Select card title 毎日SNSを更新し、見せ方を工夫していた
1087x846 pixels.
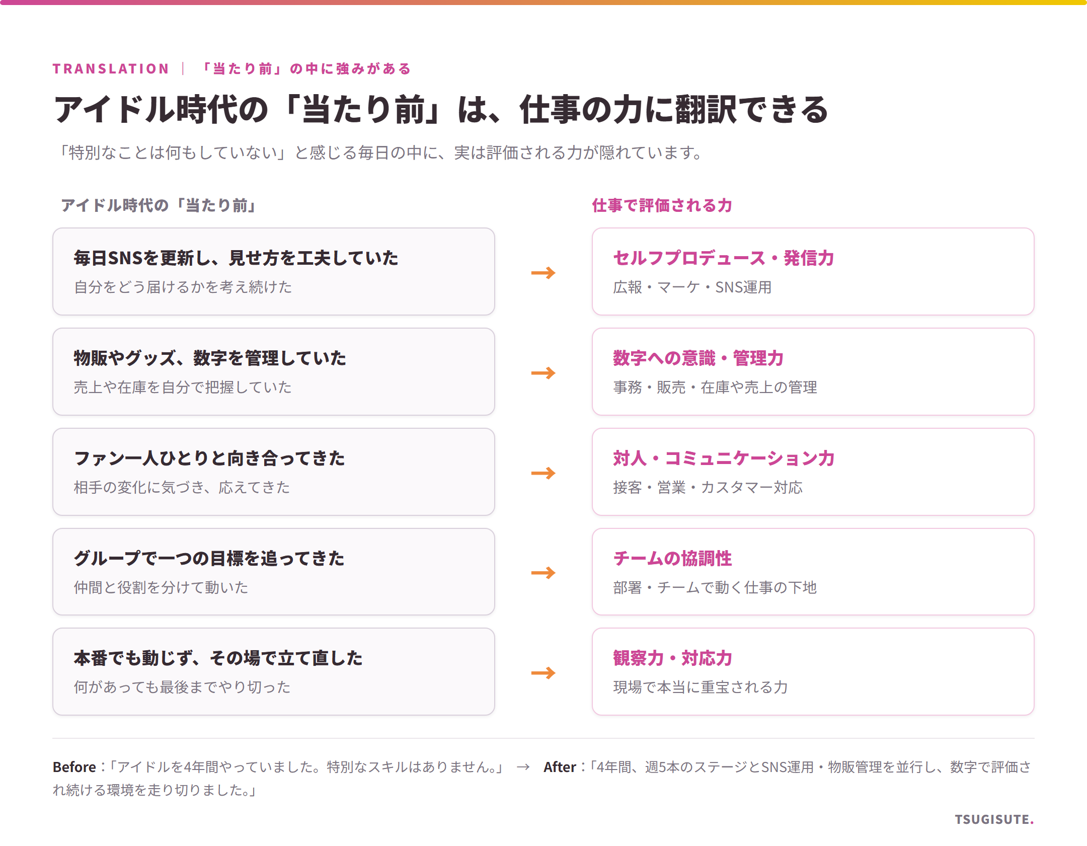236,258
